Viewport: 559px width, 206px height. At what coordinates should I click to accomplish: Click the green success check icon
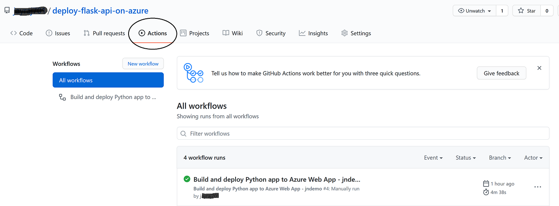coord(187,179)
